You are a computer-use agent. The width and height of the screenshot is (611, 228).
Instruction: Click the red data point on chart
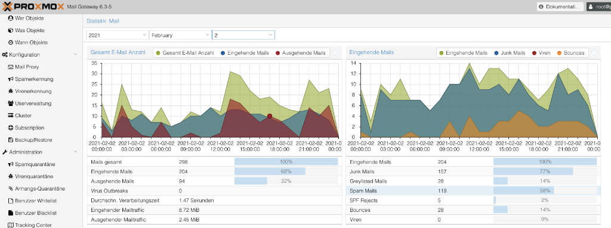(269, 116)
